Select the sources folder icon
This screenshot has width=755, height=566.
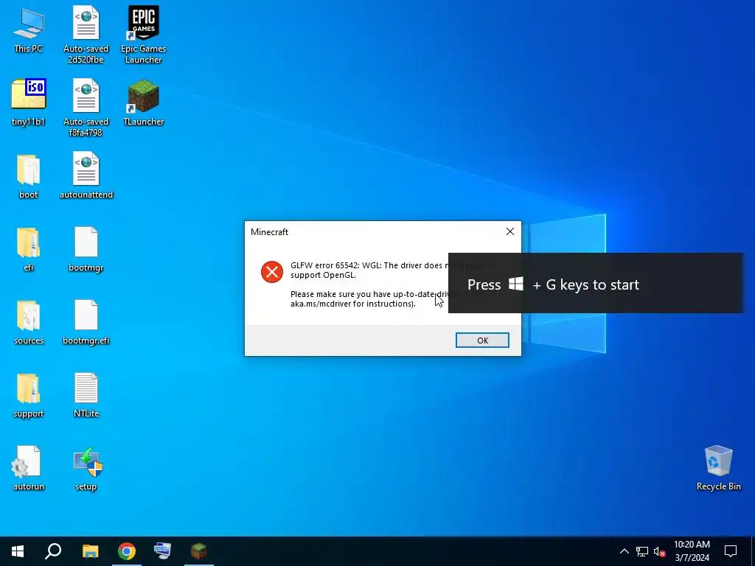tap(29, 322)
